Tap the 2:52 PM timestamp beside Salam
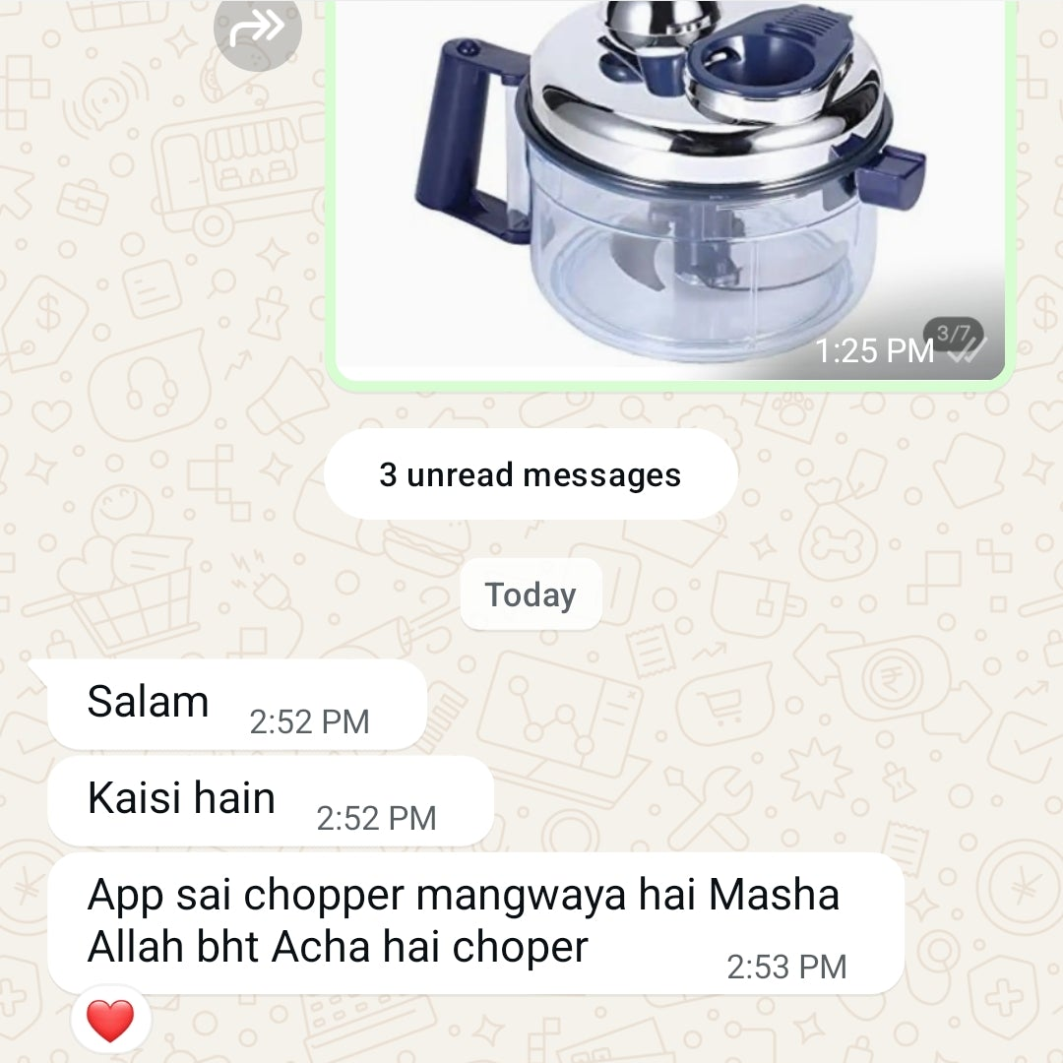Image resolution: width=1063 pixels, height=1063 pixels. point(309,722)
